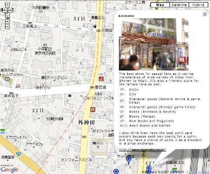
Task: Close the Animate info window
Action: click(x=205, y=14)
